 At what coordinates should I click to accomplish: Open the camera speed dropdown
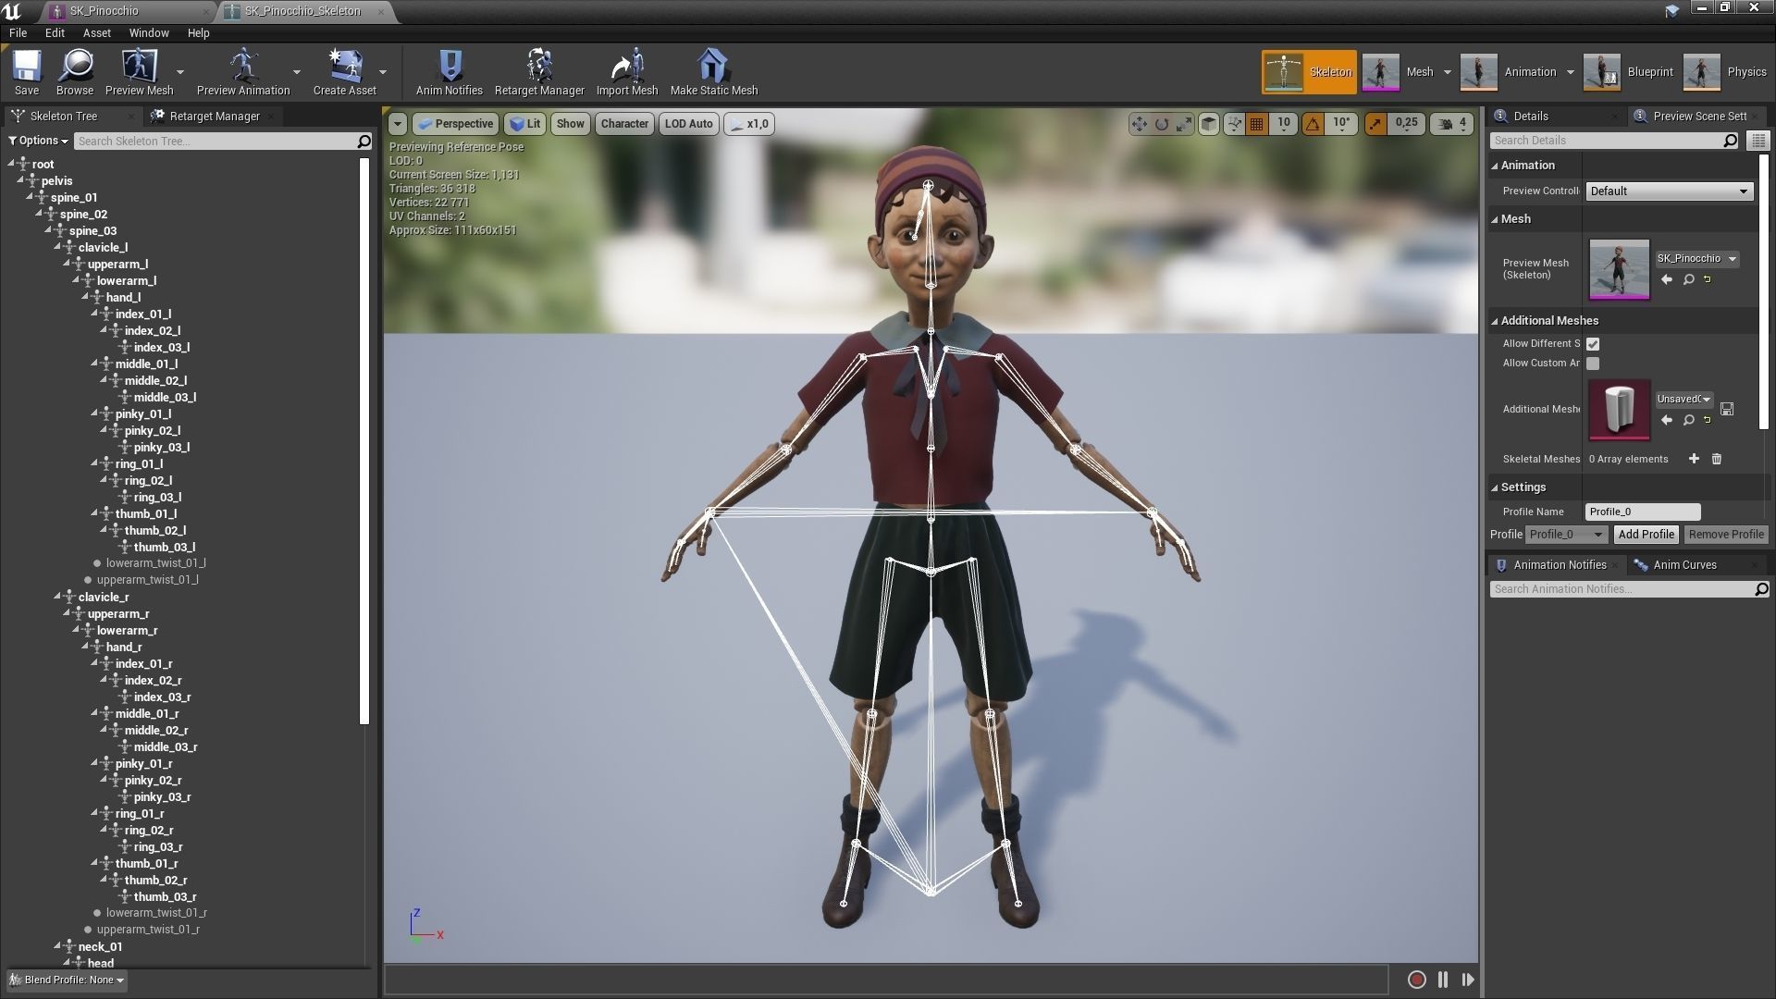tap(1453, 124)
